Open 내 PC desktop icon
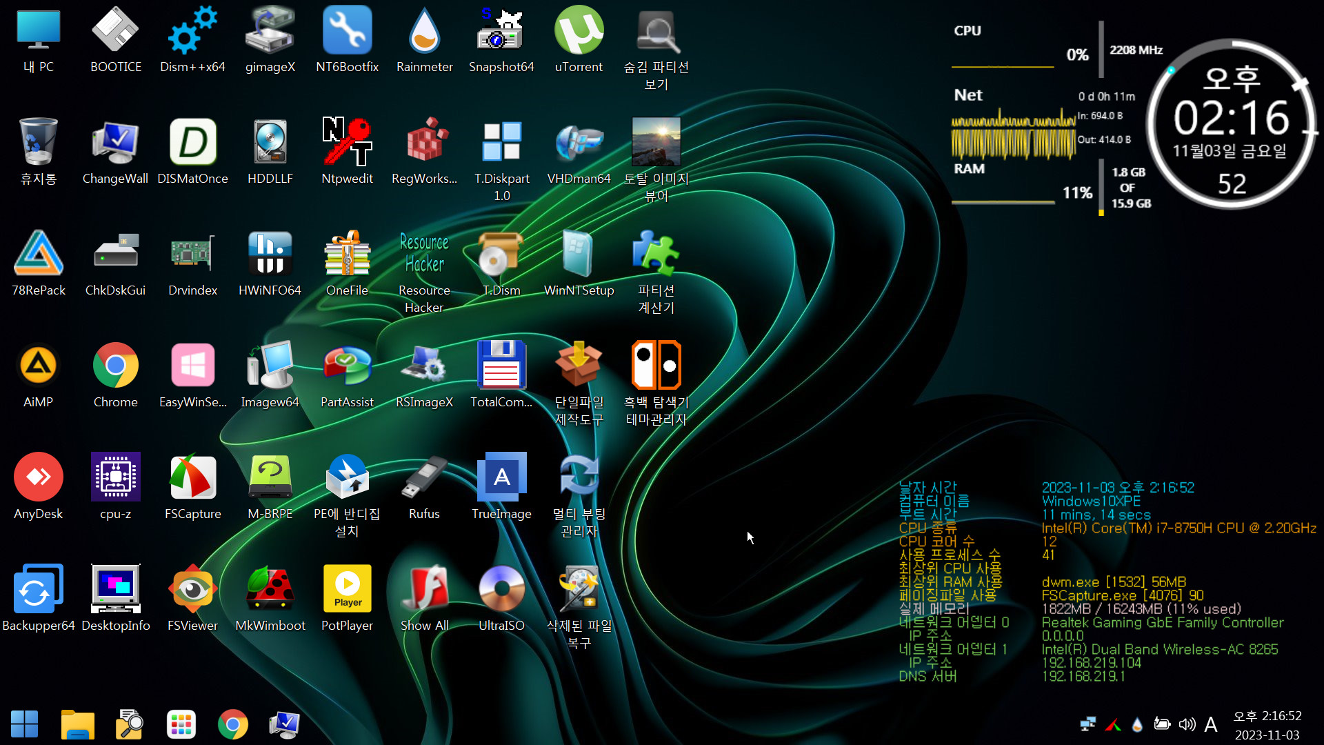The image size is (1324, 745). [39, 40]
